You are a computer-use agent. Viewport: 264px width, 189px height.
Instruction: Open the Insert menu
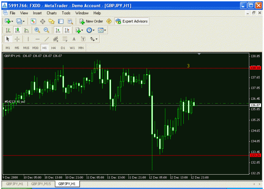tap(37, 13)
